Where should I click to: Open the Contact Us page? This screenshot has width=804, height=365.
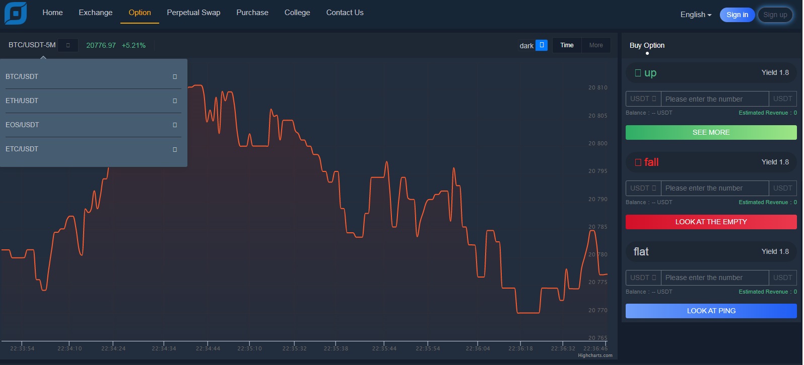(x=345, y=13)
